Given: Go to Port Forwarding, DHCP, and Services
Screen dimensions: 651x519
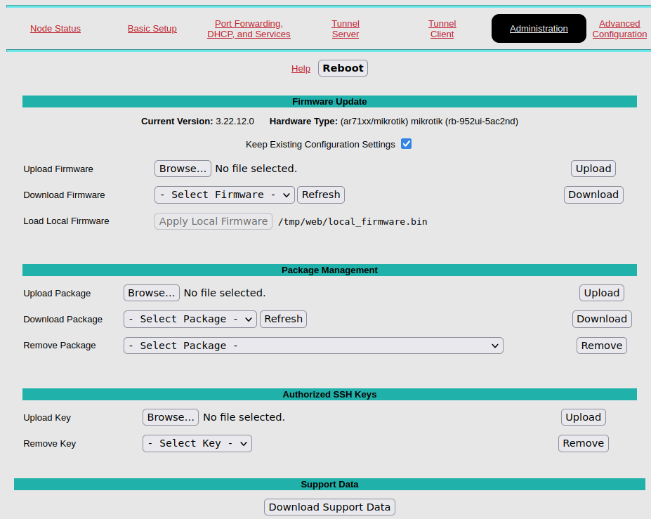Looking at the screenshot, I should coord(249,29).
